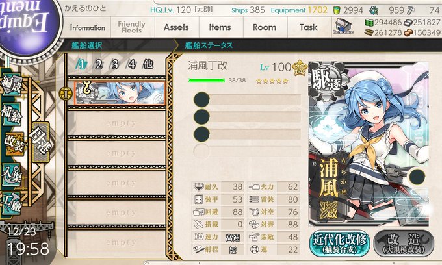Open the 補給 (Resupply) sidebar icon
The height and width of the screenshot is (265, 442).
[12, 114]
